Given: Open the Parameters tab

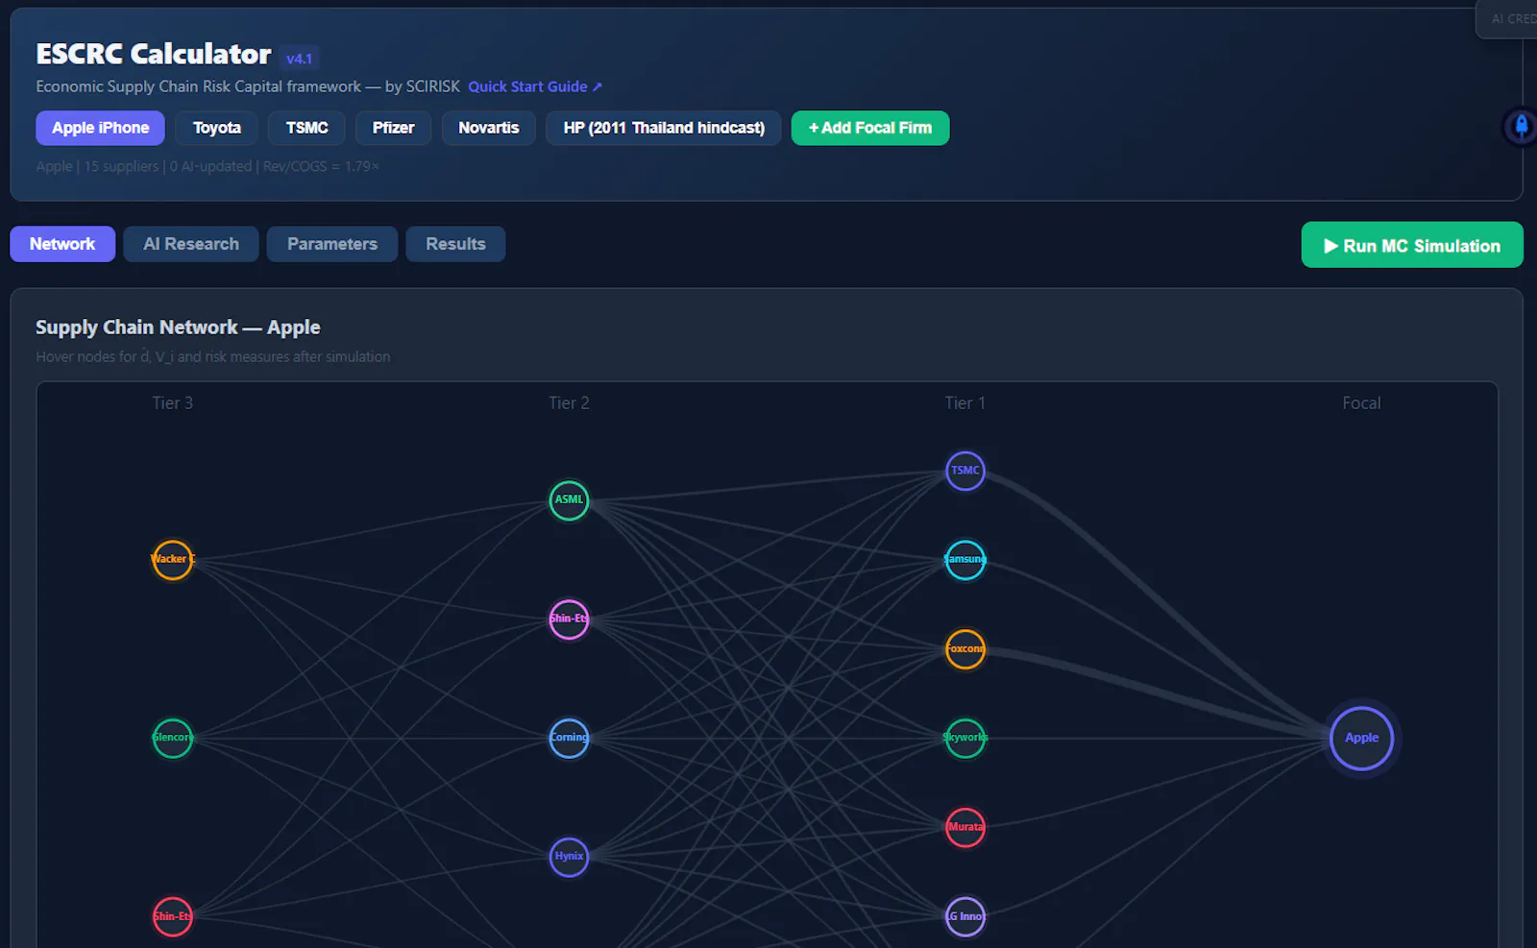Looking at the screenshot, I should click(x=332, y=244).
